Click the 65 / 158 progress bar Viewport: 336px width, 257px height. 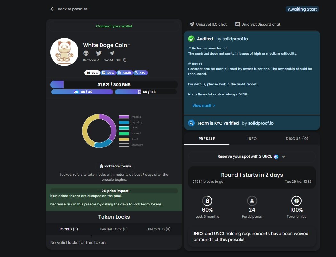point(146,92)
